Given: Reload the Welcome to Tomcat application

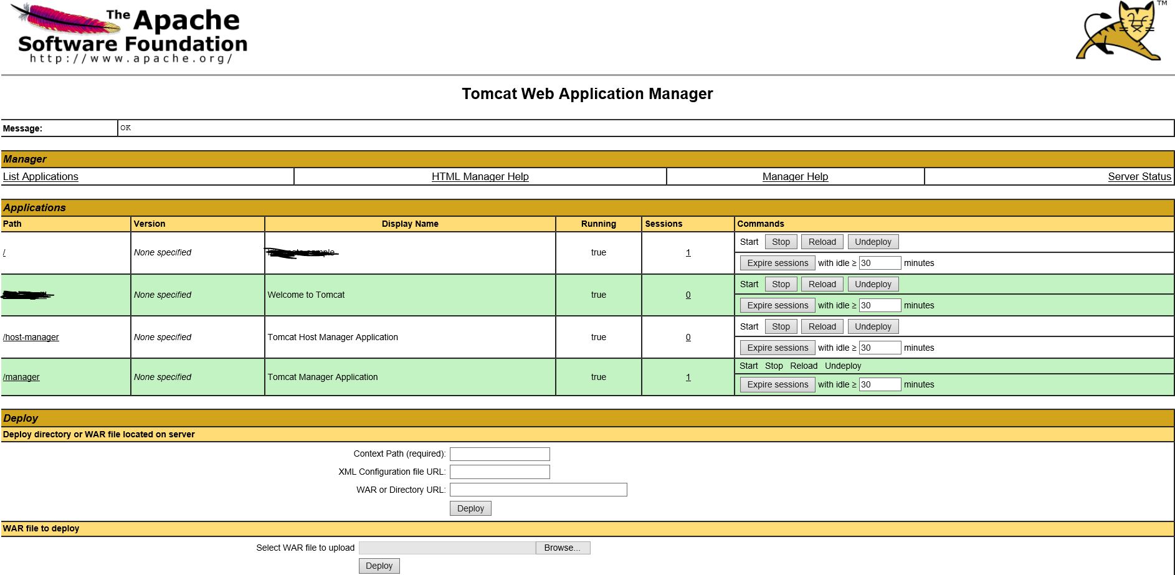Looking at the screenshot, I should click(822, 284).
